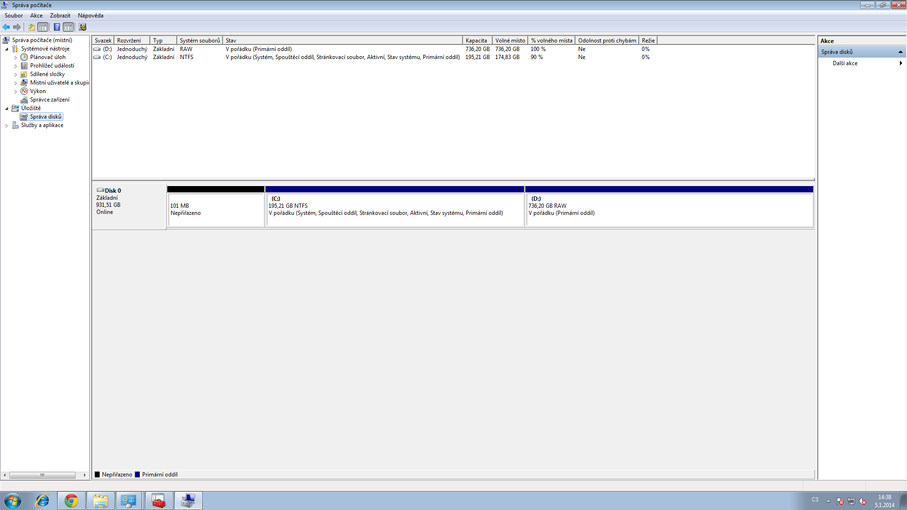Select the Výkon tree node

click(38, 91)
